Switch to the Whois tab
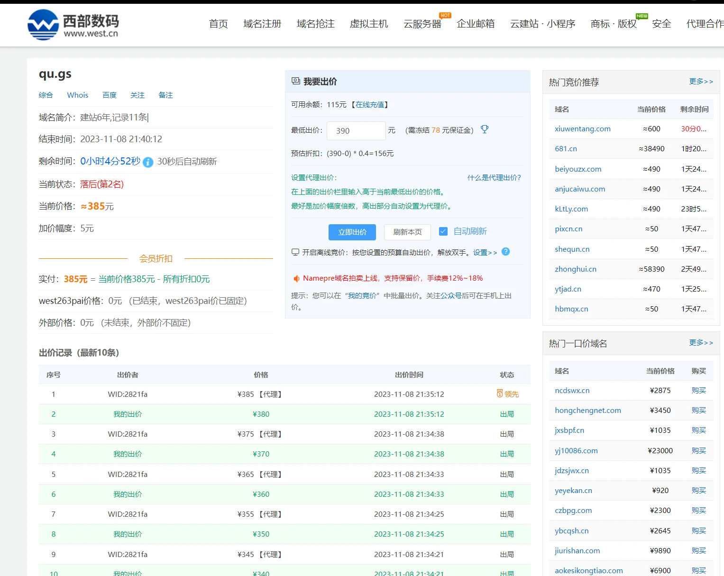The width and height of the screenshot is (724, 576). (78, 95)
